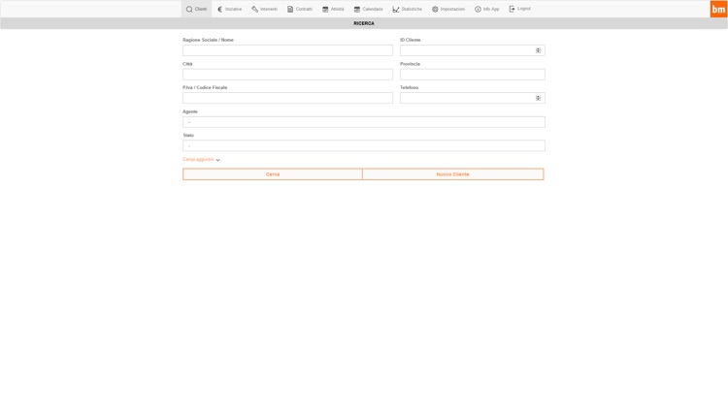Open Calendario menu label
The width and height of the screenshot is (728, 409).
coord(373,10)
